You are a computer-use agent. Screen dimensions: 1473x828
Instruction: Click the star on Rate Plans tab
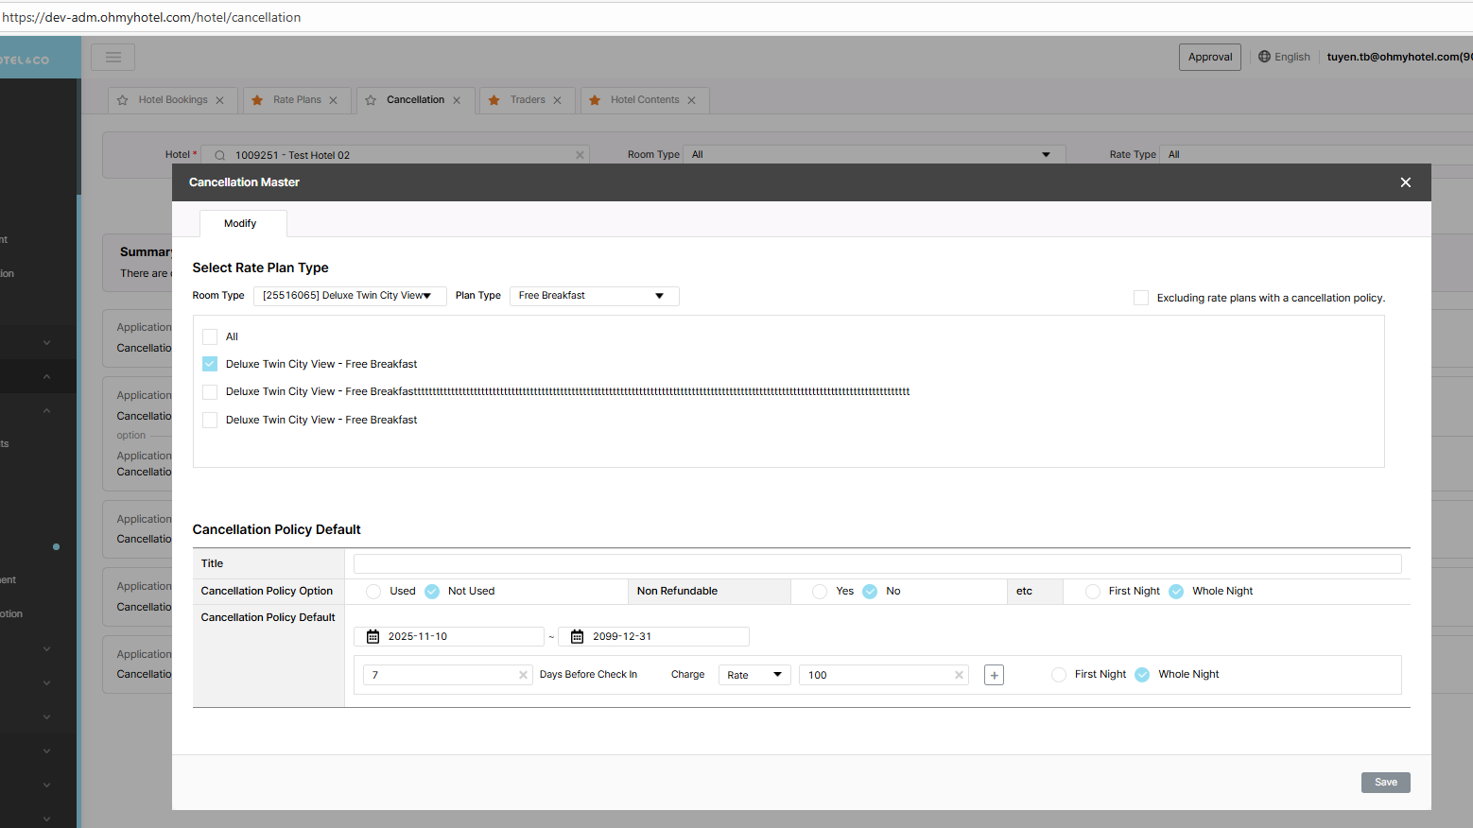(x=257, y=100)
